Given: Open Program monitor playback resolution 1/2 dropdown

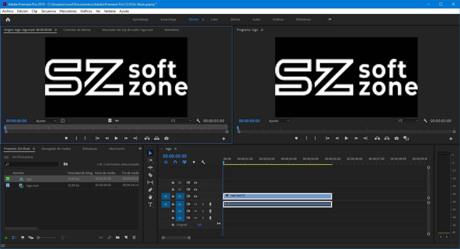Looking at the screenshot, I should point(408,121).
